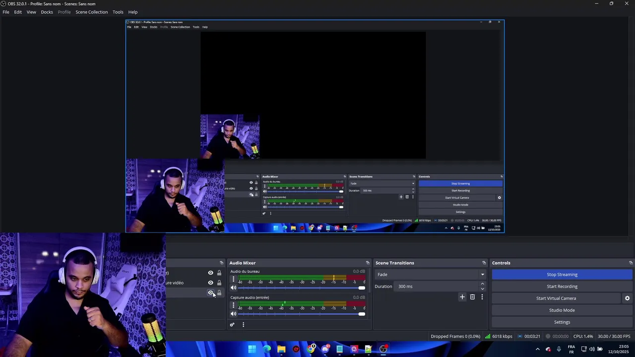
Task: Add a configurable transition with the plus icon
Action: [462, 297]
